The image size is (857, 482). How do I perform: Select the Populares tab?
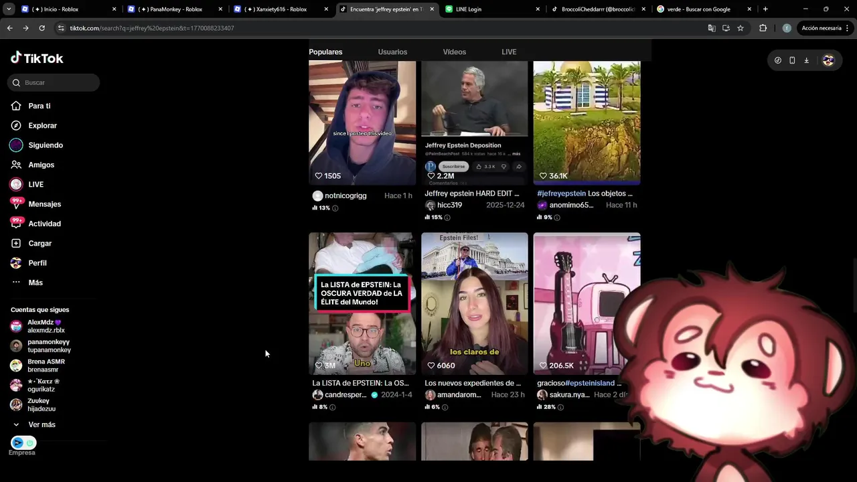coord(325,52)
